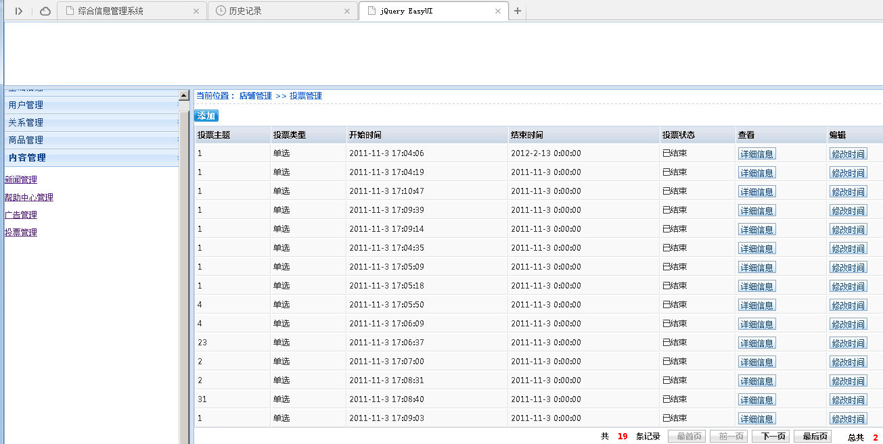
Task: Open 详细信息 for vote started 17:06:37
Action: (x=757, y=343)
